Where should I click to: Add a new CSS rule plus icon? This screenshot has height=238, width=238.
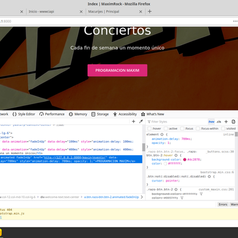[x=226, y=121]
